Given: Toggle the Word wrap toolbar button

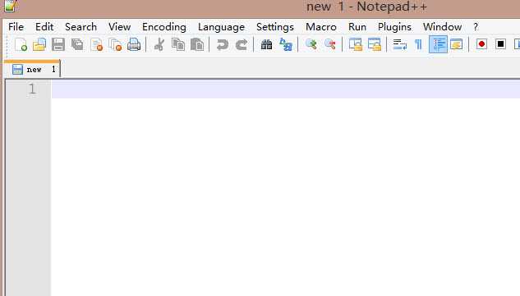Looking at the screenshot, I should (x=399, y=44).
